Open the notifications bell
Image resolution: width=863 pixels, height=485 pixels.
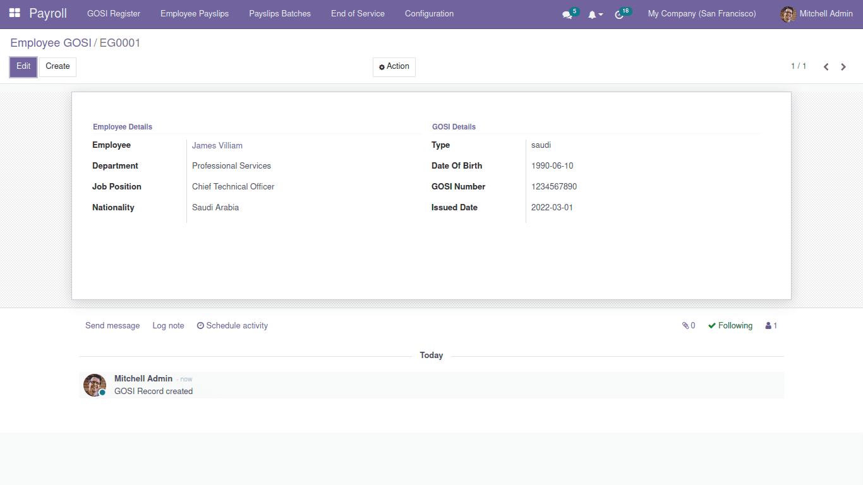point(593,14)
